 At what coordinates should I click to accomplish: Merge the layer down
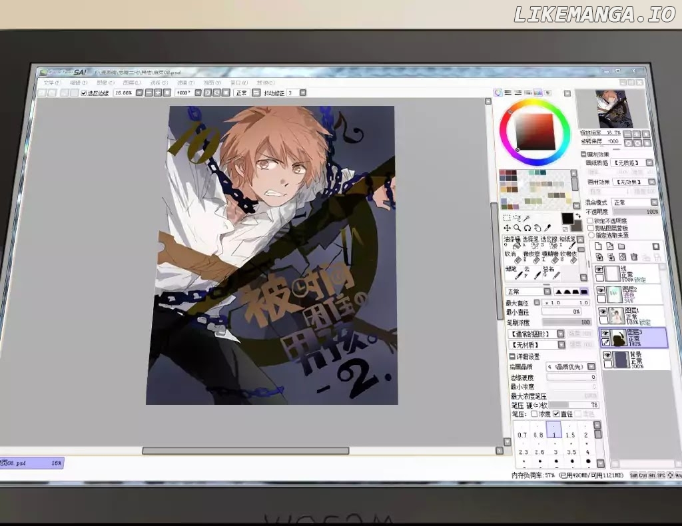(599, 257)
